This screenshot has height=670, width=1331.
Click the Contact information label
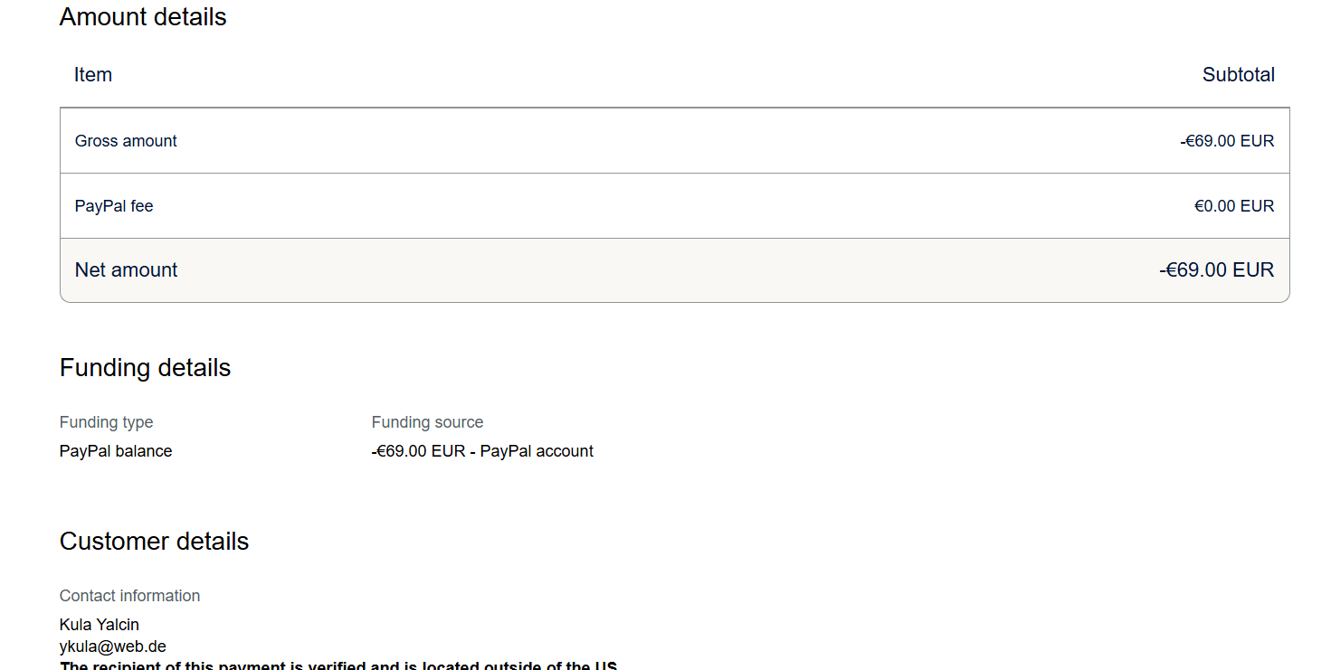click(130, 596)
